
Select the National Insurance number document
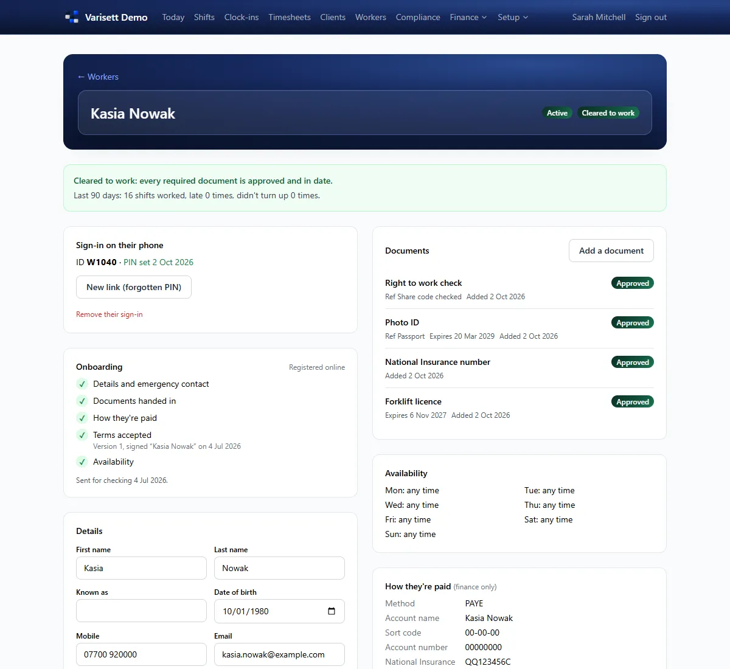(x=520, y=368)
